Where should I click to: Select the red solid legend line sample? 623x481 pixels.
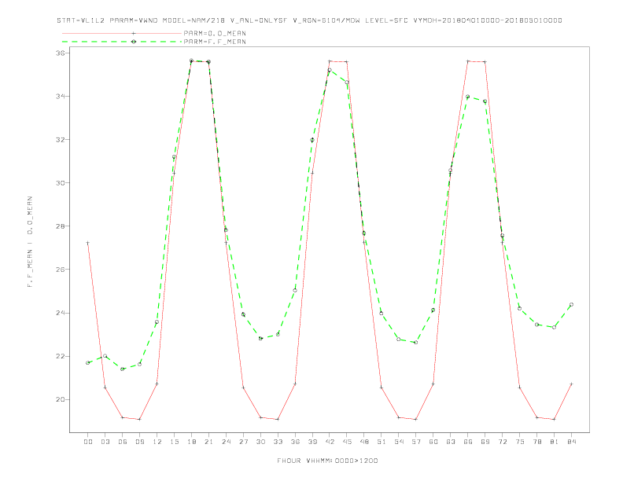122,33
